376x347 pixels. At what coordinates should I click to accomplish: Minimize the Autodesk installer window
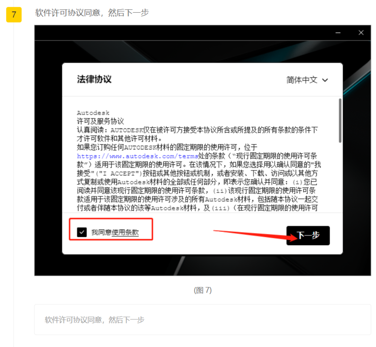(338, 33)
